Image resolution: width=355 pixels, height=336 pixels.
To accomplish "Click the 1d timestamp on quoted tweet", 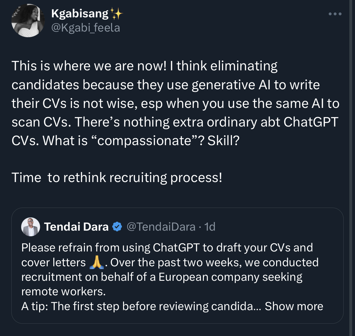I will pyautogui.click(x=210, y=227).
